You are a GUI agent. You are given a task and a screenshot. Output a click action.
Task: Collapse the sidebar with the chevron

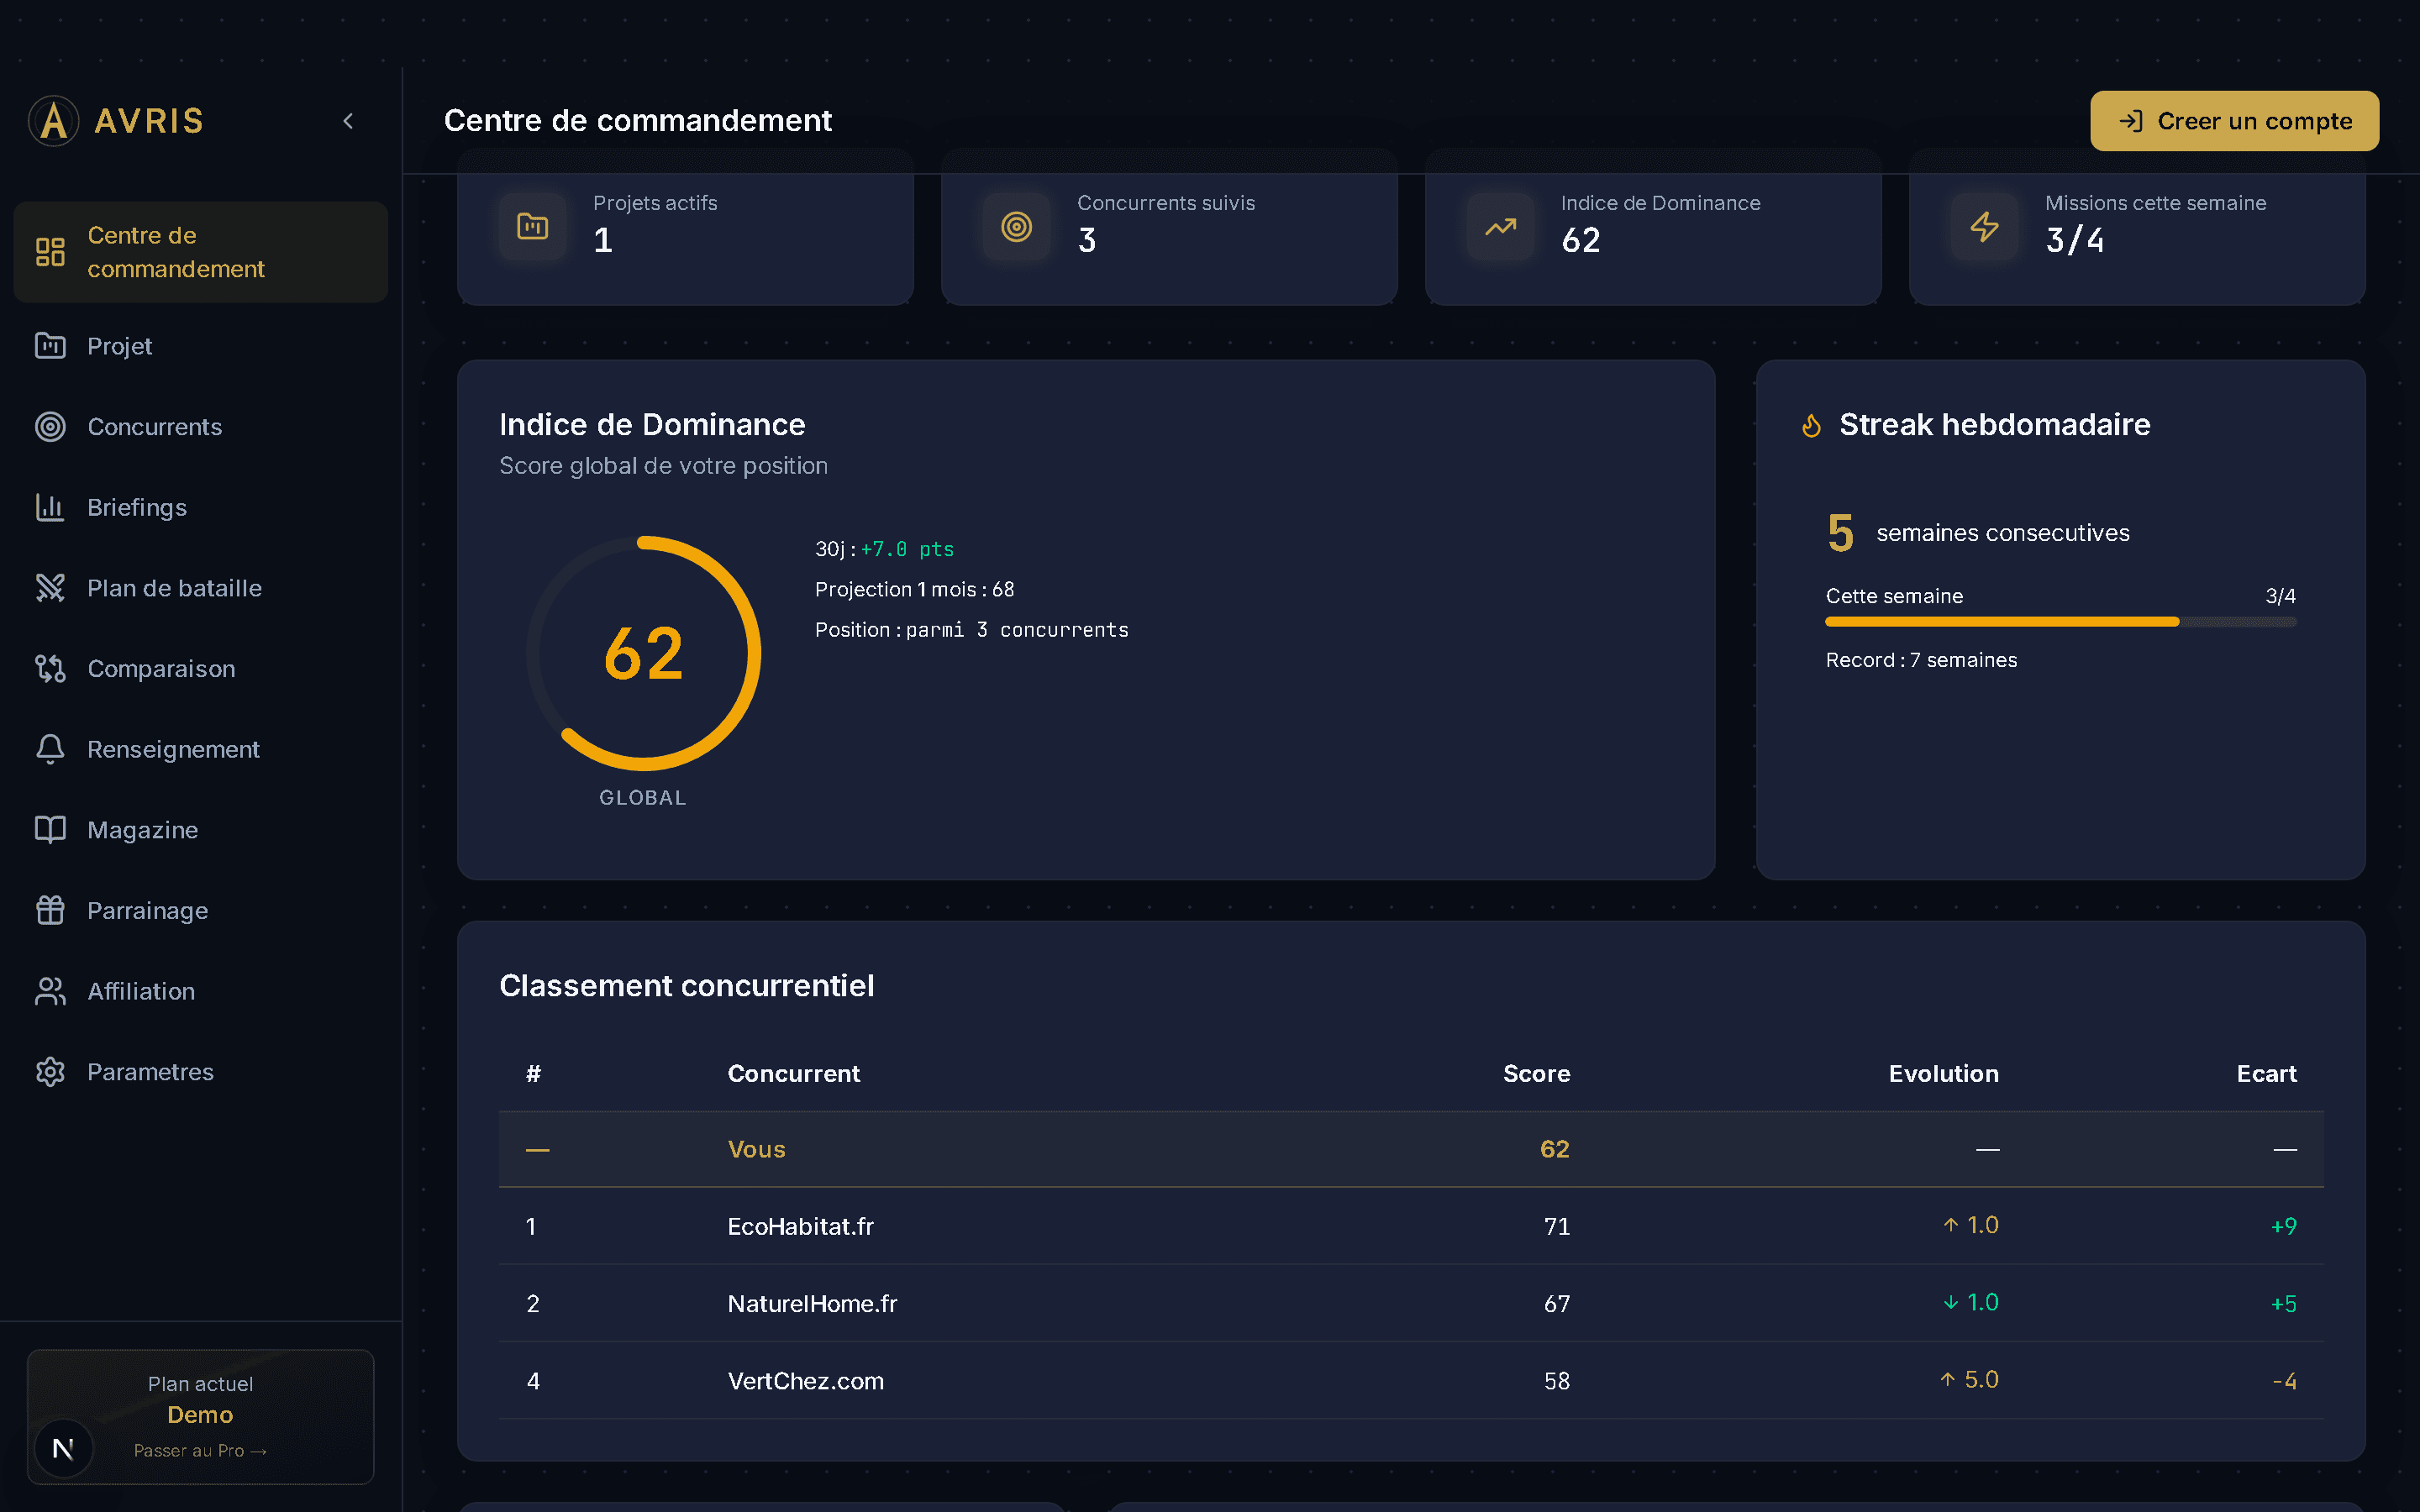point(348,120)
